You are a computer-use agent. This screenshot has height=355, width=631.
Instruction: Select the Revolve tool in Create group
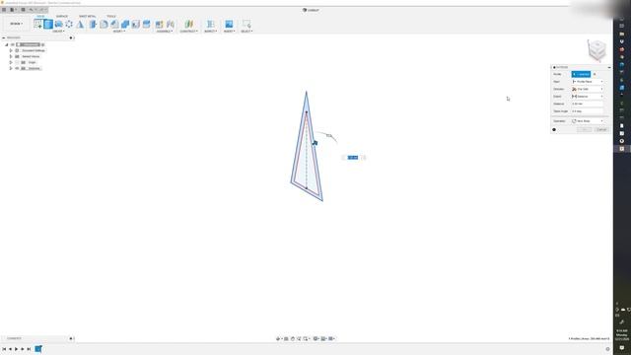click(x=59, y=24)
